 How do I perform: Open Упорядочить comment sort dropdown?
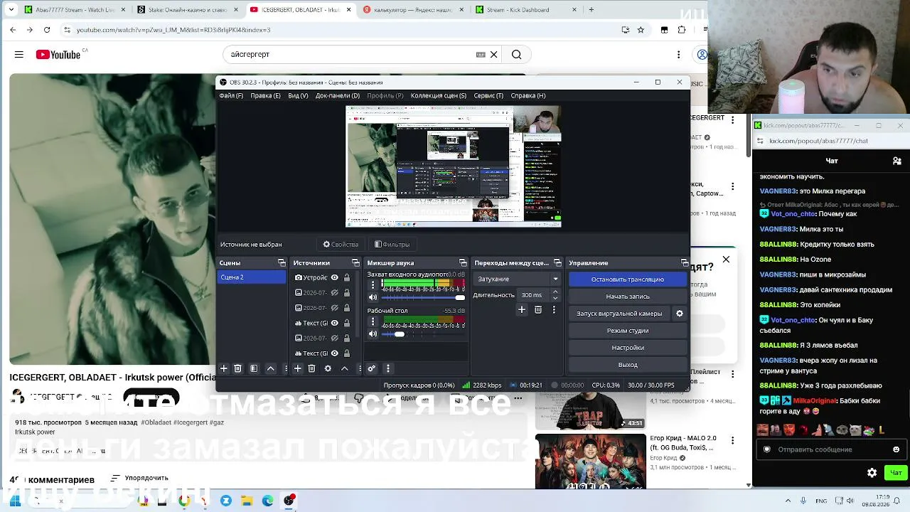[x=140, y=479]
